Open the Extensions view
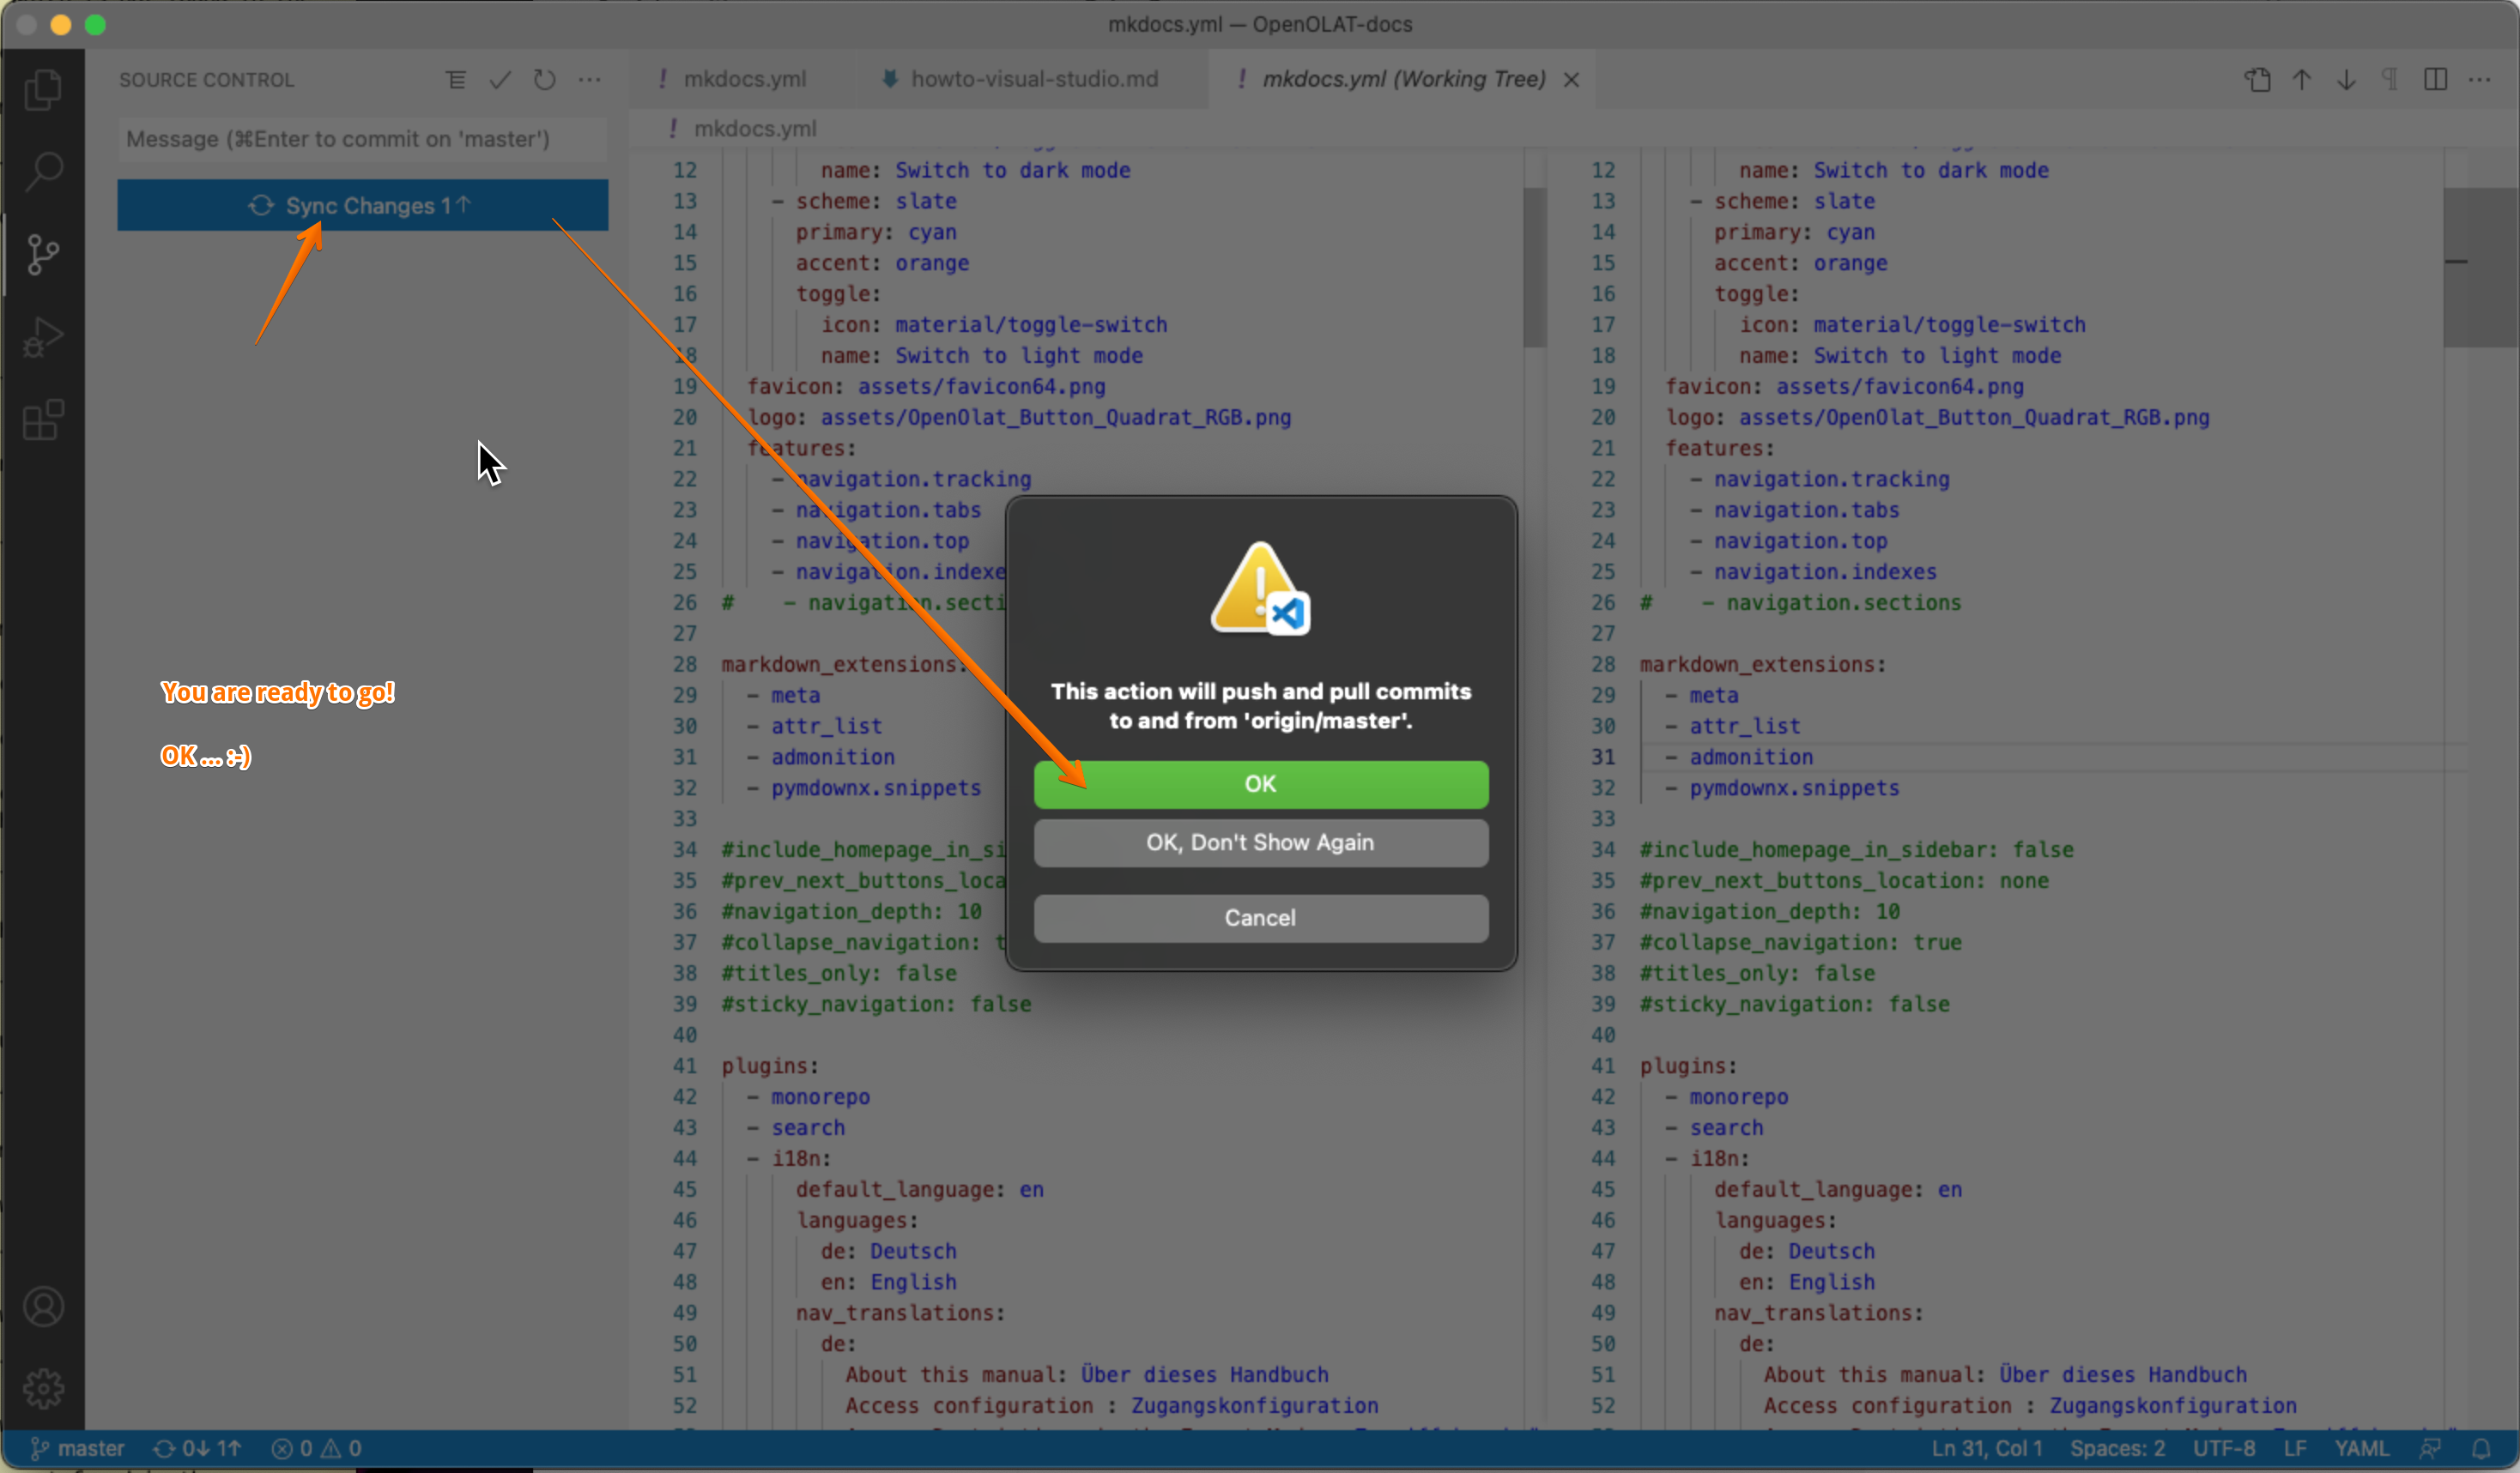Viewport: 2520px width, 1473px height. point(43,420)
